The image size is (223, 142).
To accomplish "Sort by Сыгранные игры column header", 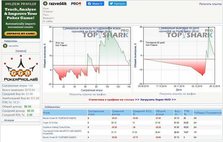I will pyautogui.click(x=99, y=113).
